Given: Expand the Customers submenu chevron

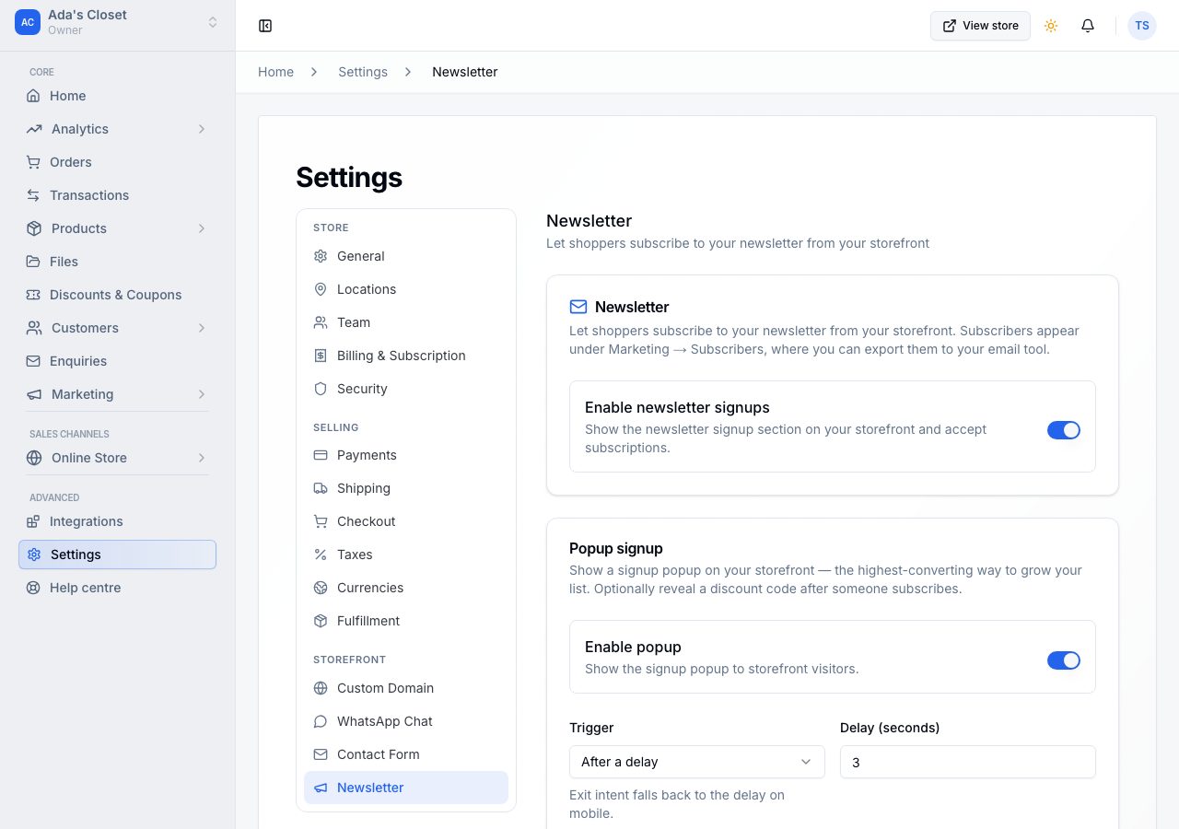Looking at the screenshot, I should pos(202,328).
